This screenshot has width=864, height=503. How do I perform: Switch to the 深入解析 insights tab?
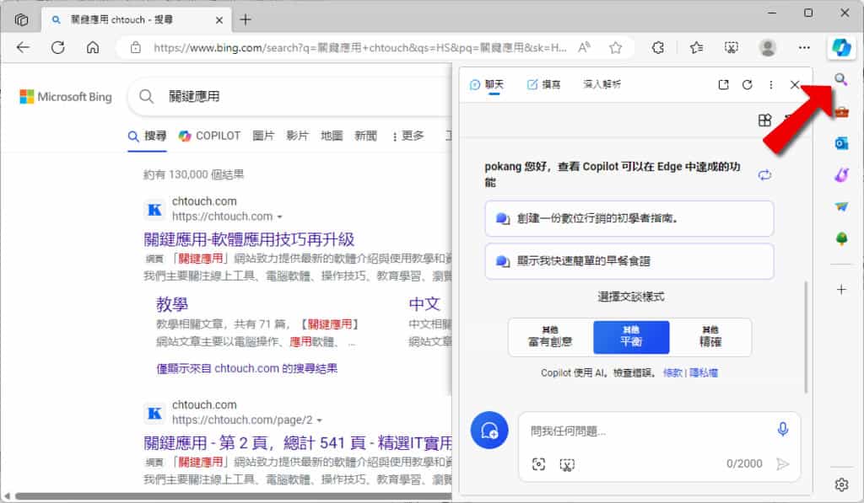602,85
